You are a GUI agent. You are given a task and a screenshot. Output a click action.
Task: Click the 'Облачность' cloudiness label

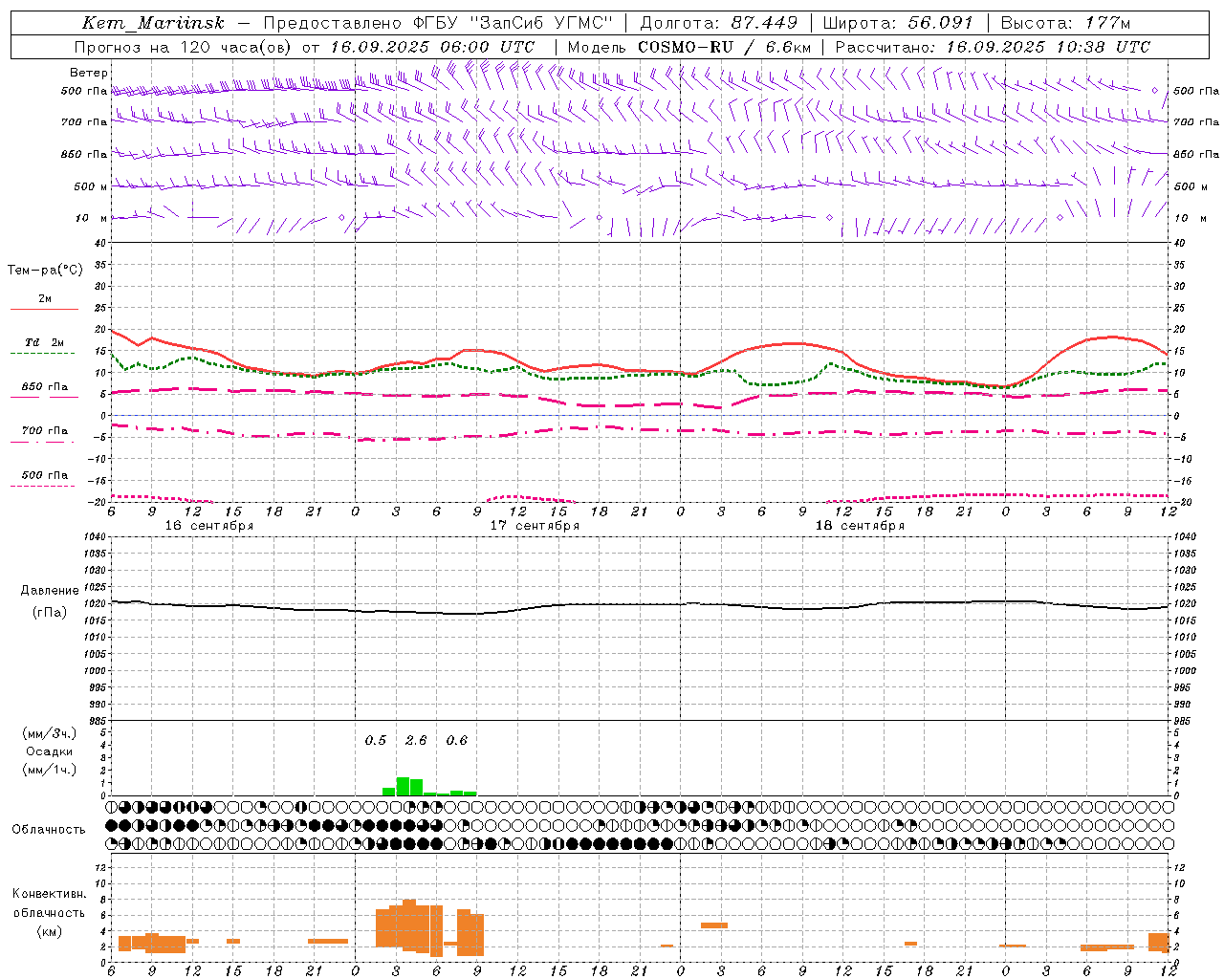[49, 829]
